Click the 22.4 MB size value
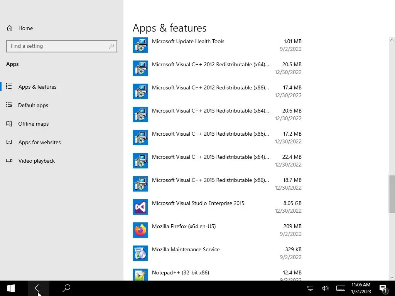The height and width of the screenshot is (296, 395). click(x=292, y=157)
